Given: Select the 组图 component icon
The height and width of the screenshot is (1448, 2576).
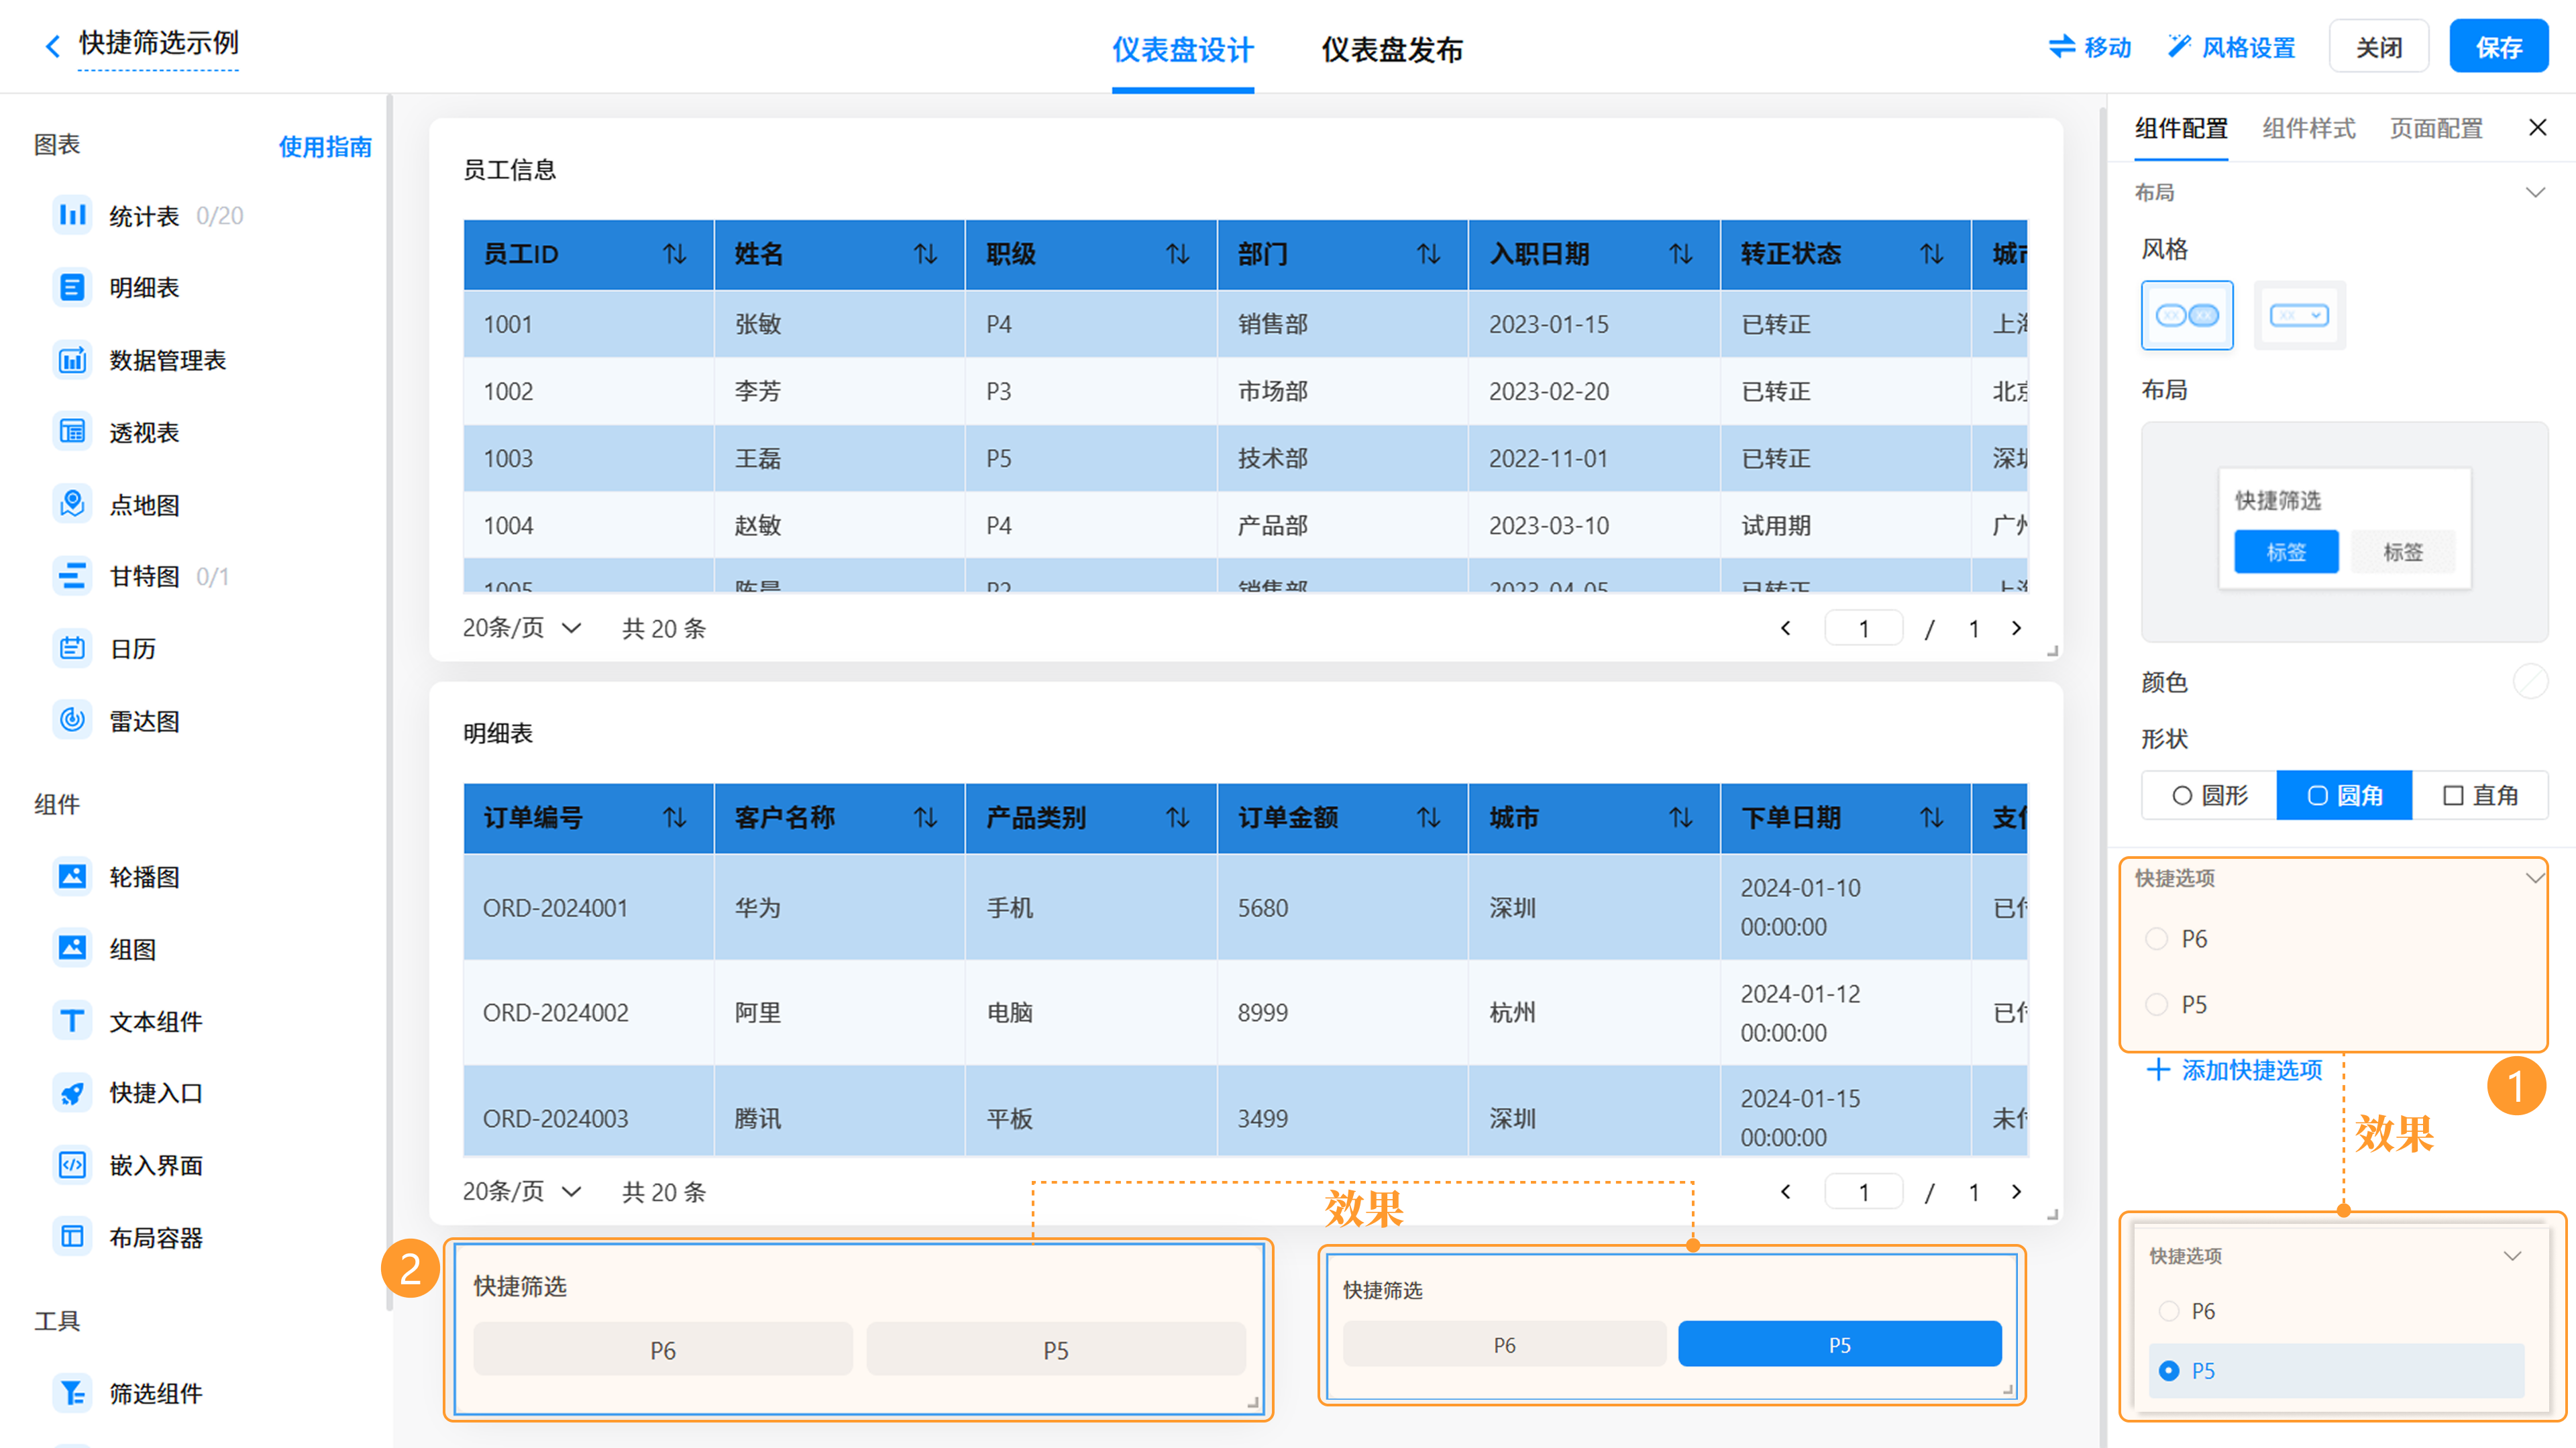Looking at the screenshot, I should pos(72,948).
